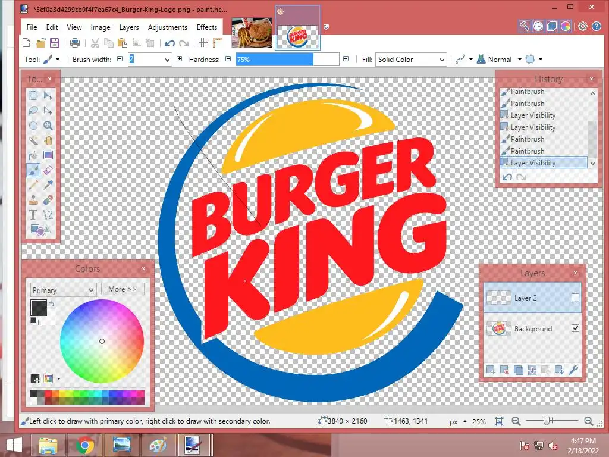Open the Image menu
The width and height of the screenshot is (609, 457).
coord(101,27)
